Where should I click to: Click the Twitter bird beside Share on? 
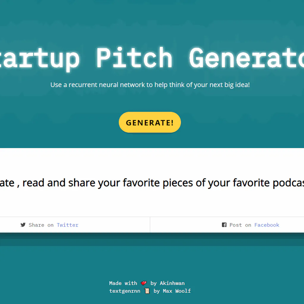pos(23,225)
